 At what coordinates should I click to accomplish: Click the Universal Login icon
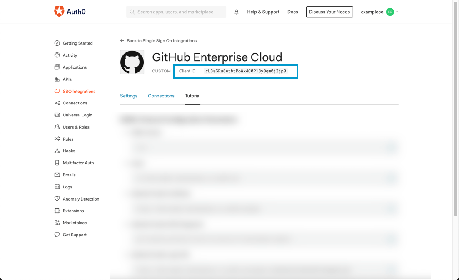coord(57,115)
